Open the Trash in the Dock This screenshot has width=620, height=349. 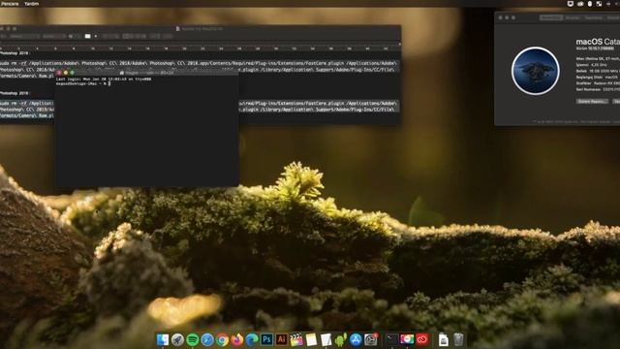(458, 339)
